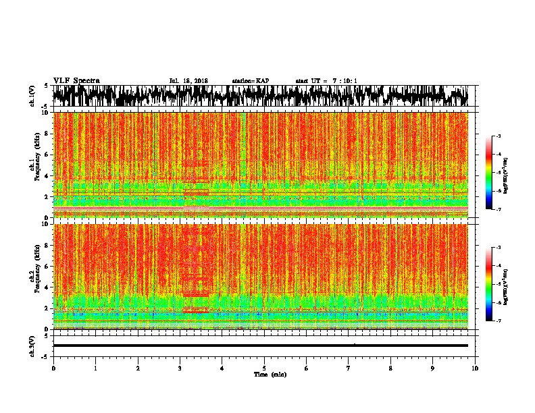535x413 pixels.
Task: Click the ch.2 frequency axis 10 kHz tick label
Action: pos(45,224)
